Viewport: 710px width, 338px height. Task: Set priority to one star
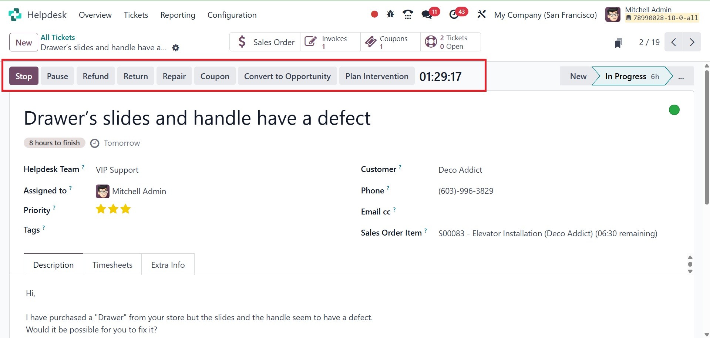tap(101, 209)
